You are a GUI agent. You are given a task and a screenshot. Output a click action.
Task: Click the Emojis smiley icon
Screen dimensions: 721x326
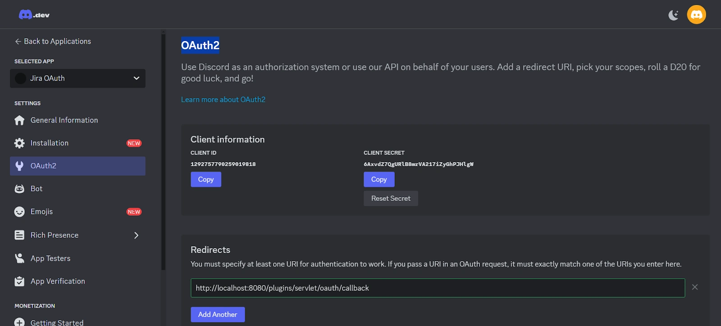(x=19, y=212)
